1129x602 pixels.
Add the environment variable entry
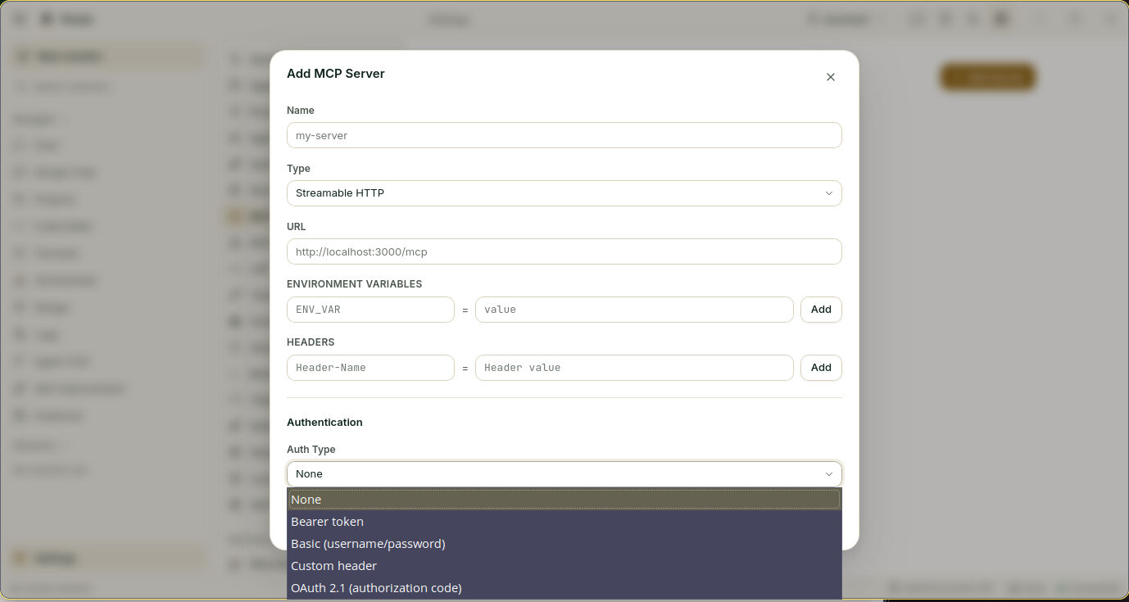[x=821, y=310]
